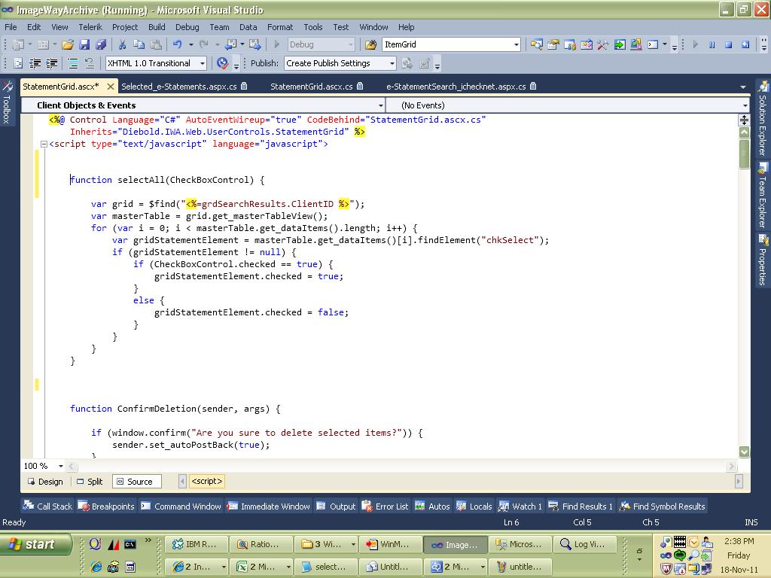This screenshot has height=578, width=771.
Task: Click the Increase Indent icon
Action: click(52, 63)
